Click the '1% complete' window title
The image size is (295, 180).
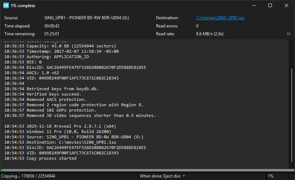23,6
